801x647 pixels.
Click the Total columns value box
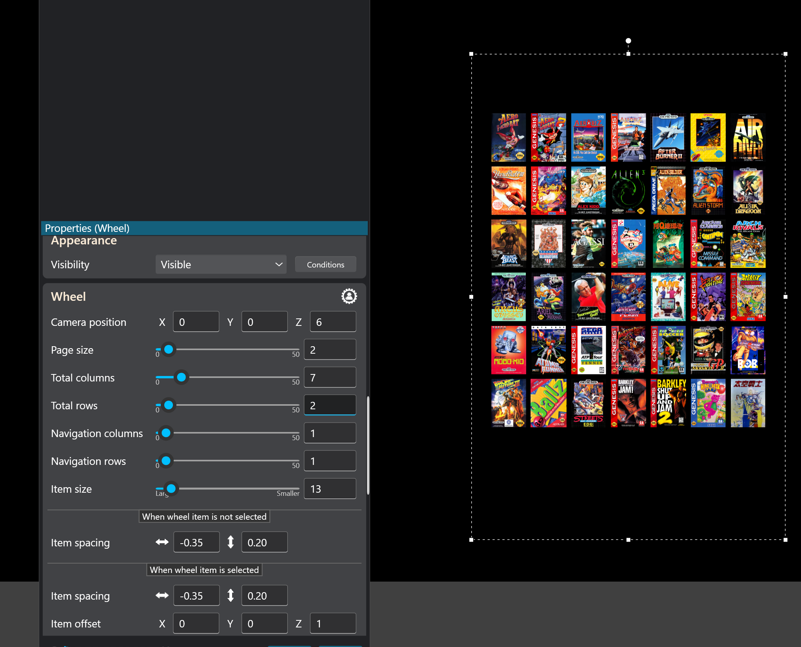(x=330, y=378)
